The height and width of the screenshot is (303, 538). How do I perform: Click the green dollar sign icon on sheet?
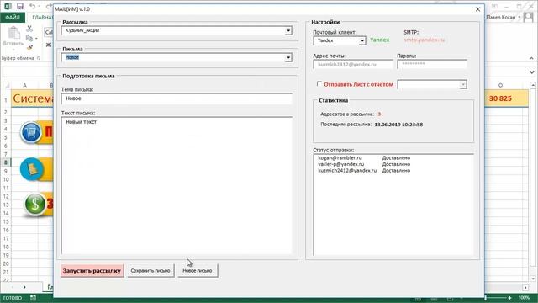(35, 204)
